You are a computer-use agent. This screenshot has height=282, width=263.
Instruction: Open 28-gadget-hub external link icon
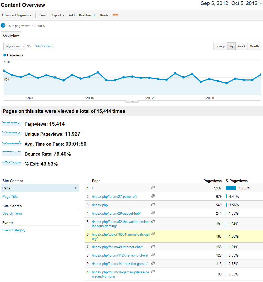153,213
